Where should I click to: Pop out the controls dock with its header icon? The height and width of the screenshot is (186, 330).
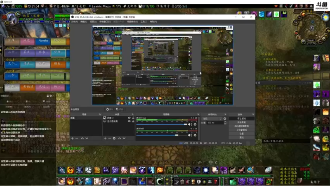tap(253, 114)
